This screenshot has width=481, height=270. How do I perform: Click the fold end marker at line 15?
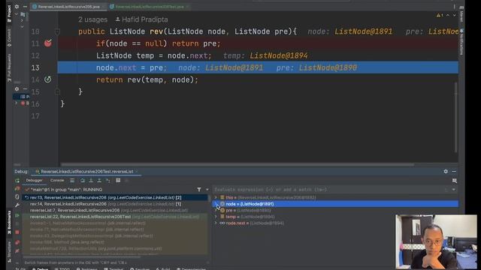point(57,91)
